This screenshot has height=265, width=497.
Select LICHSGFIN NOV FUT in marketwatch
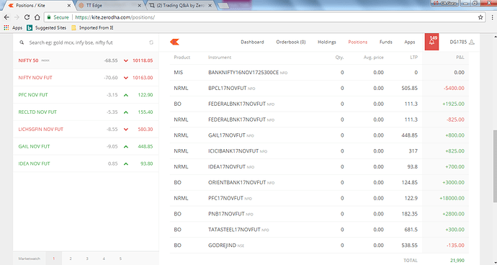(86, 129)
